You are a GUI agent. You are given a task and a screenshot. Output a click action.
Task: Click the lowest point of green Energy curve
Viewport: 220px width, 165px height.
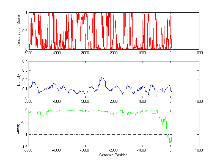click(170, 142)
